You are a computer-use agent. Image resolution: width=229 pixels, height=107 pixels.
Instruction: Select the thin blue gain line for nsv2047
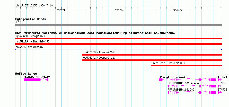click(118, 49)
